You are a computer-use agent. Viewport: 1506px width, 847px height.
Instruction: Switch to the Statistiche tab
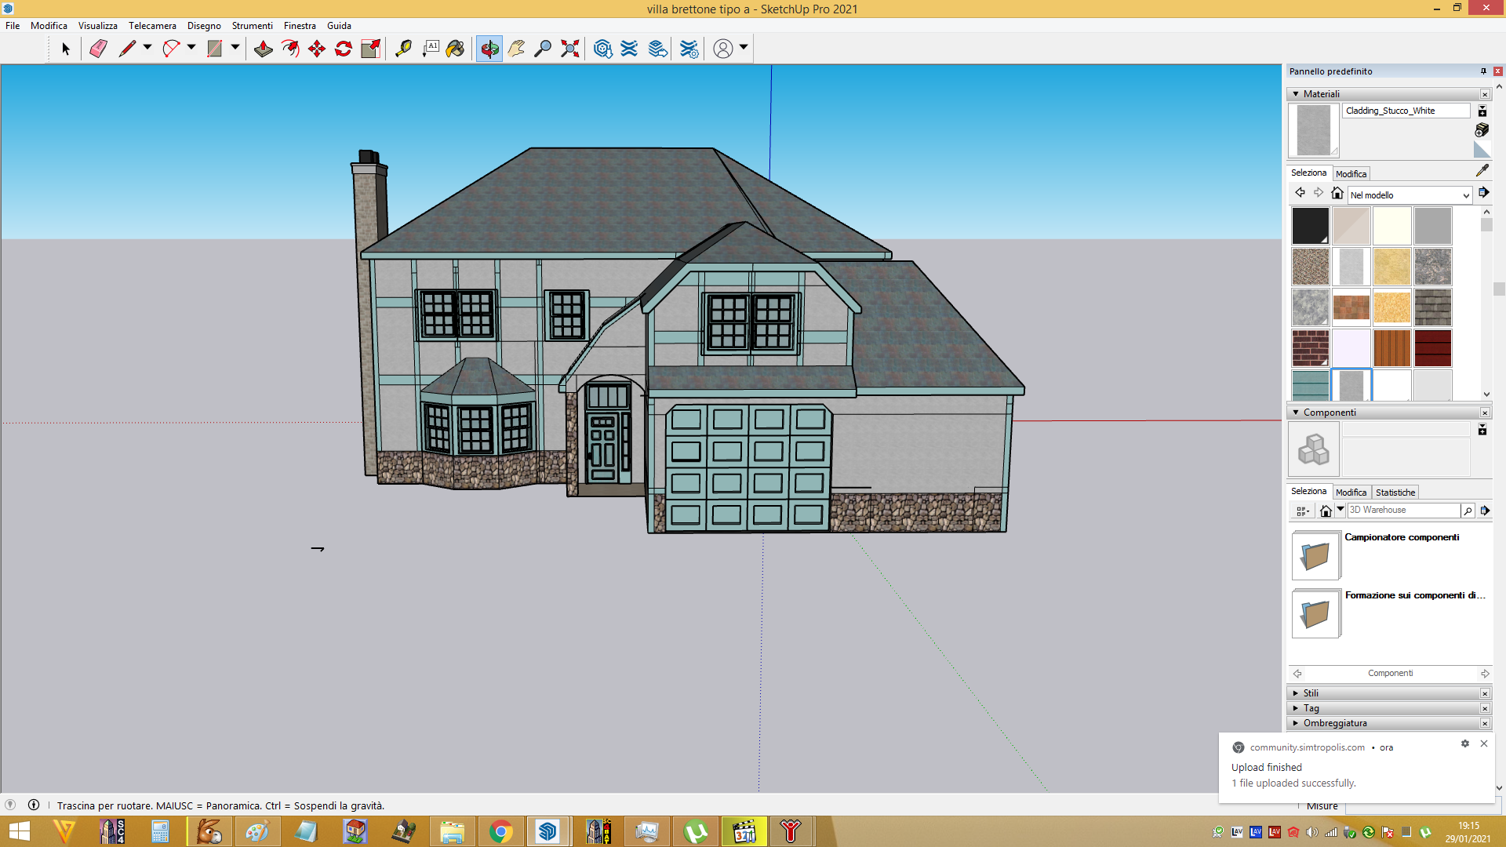(1395, 493)
